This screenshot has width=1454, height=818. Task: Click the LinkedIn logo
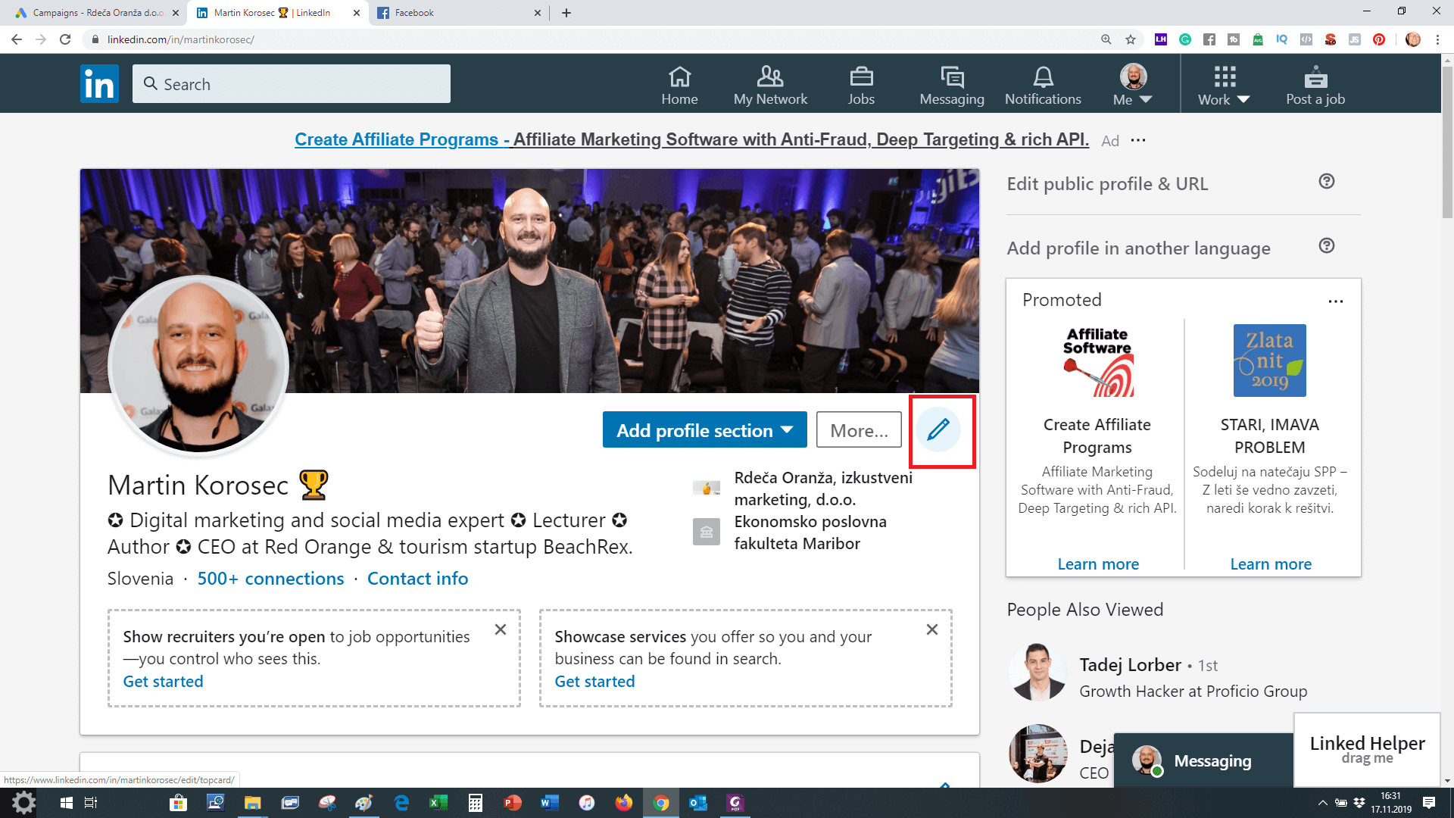point(99,83)
